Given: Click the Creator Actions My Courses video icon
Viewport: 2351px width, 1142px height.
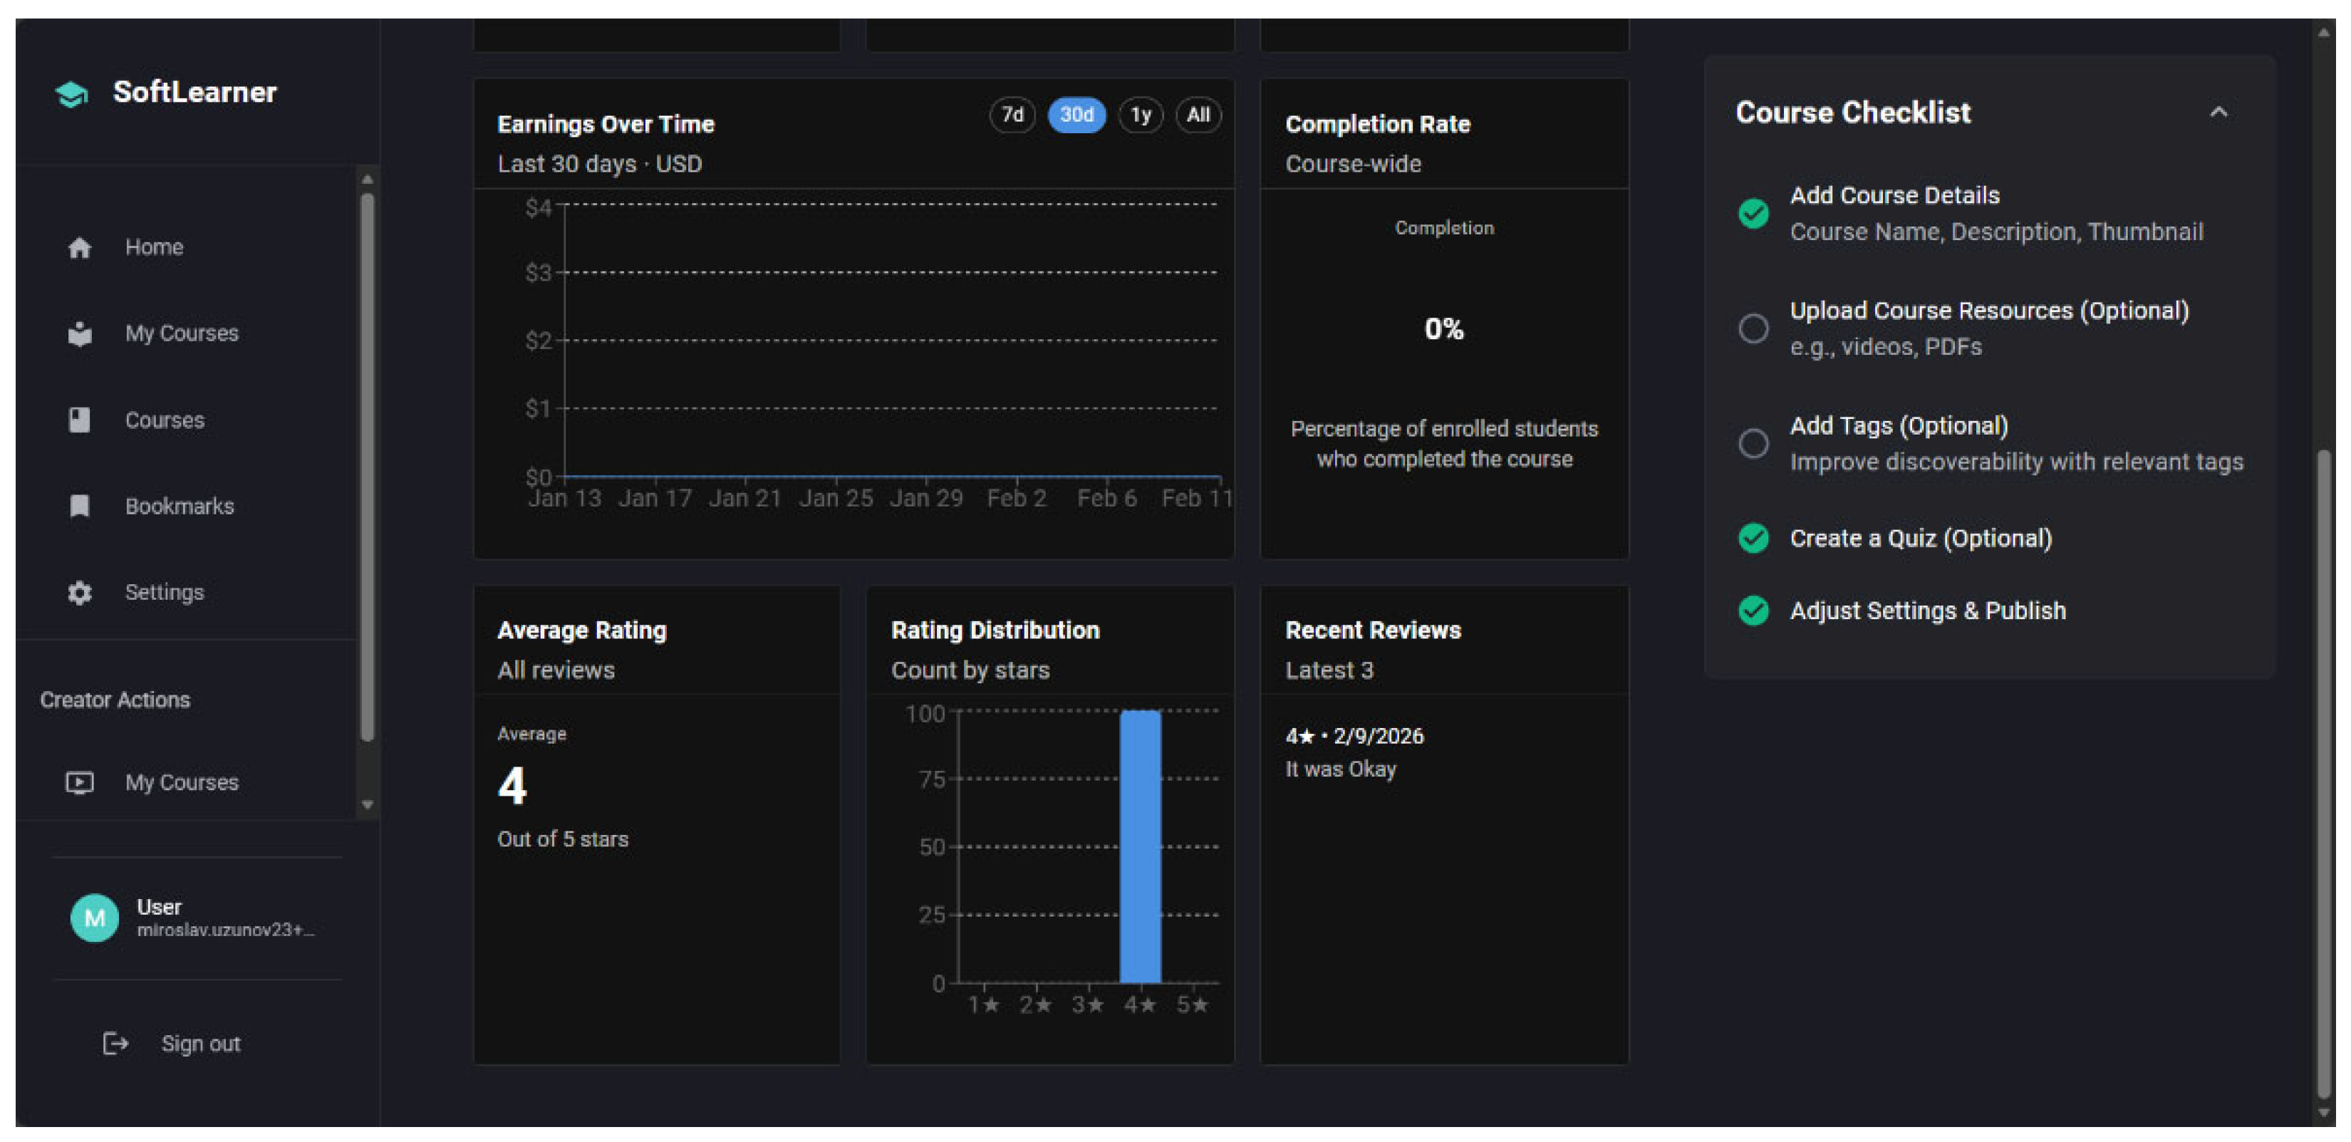Looking at the screenshot, I should tap(79, 782).
